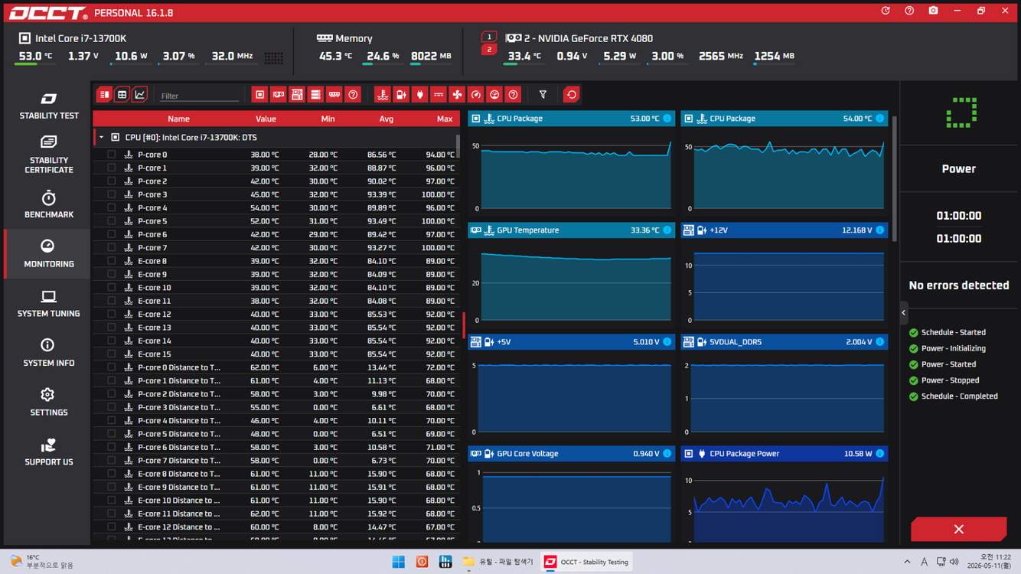The height and width of the screenshot is (574, 1021).
Task: Take screenshot with camera icon
Action: coord(933,11)
